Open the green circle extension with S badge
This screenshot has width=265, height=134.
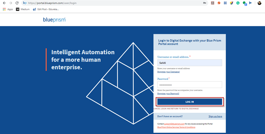244,3
